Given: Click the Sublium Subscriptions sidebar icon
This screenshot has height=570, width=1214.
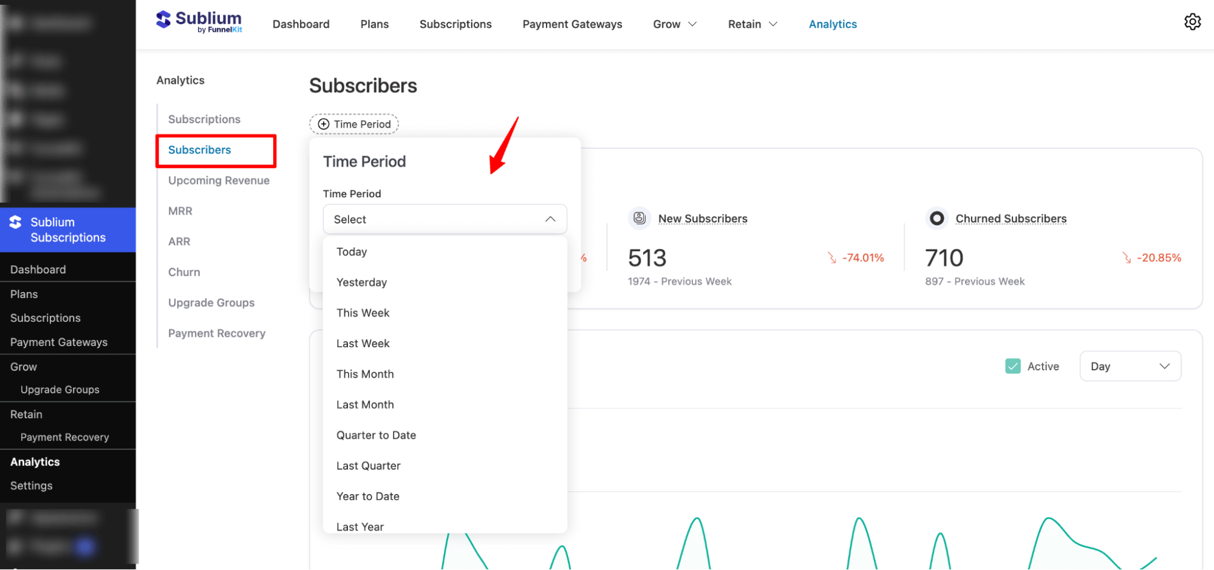Looking at the screenshot, I should [16, 222].
